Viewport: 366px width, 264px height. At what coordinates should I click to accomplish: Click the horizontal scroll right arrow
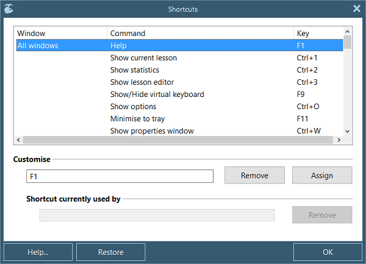339,140
